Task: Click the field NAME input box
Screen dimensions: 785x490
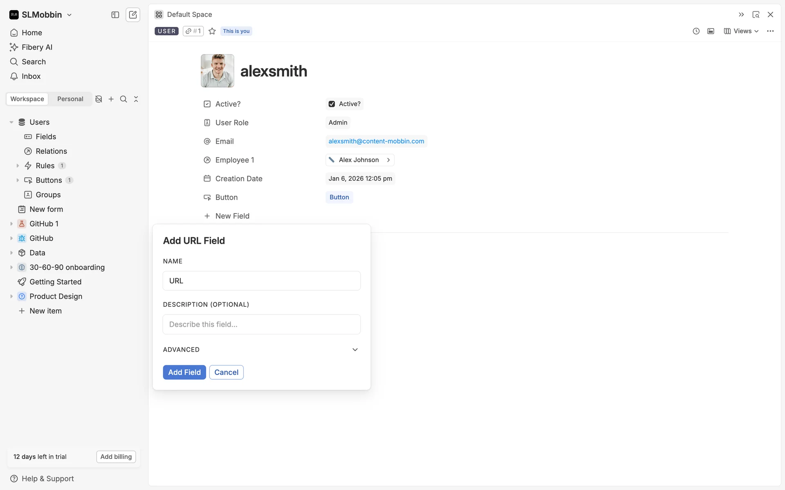Action: (262, 281)
